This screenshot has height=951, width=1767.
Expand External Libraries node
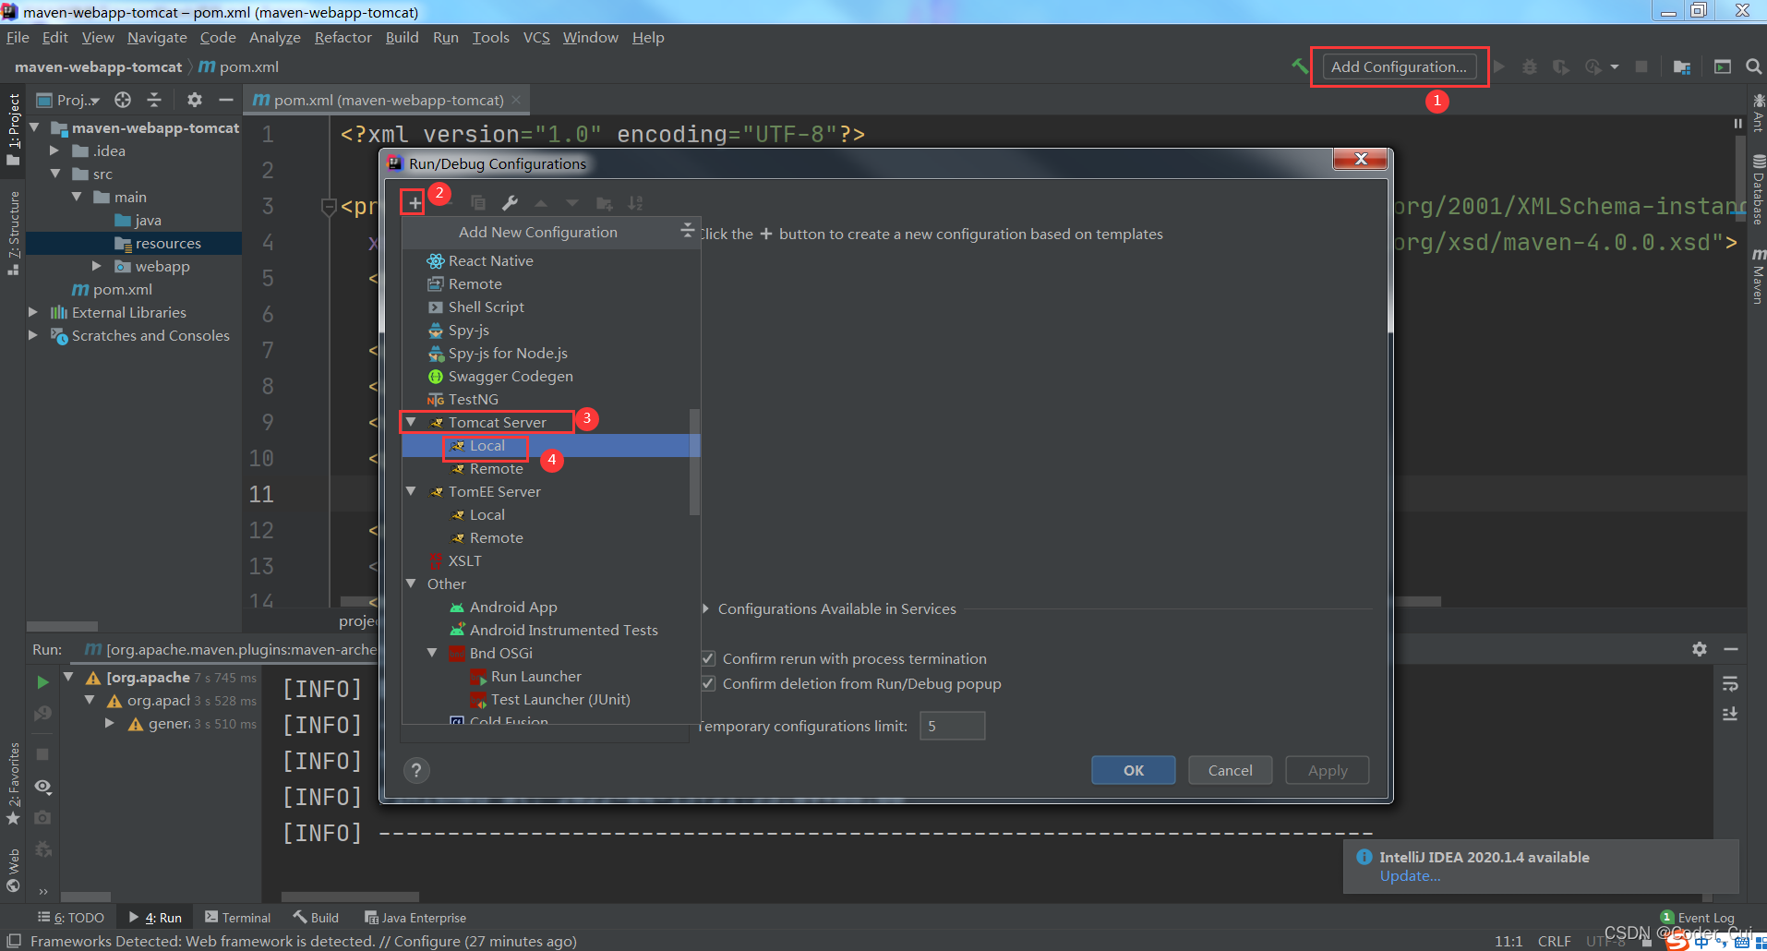[x=33, y=312]
